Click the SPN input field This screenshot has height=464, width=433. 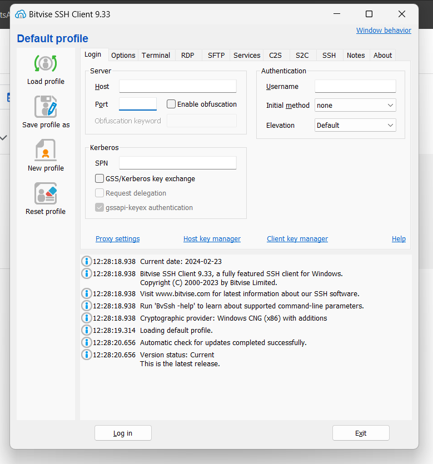click(x=177, y=163)
